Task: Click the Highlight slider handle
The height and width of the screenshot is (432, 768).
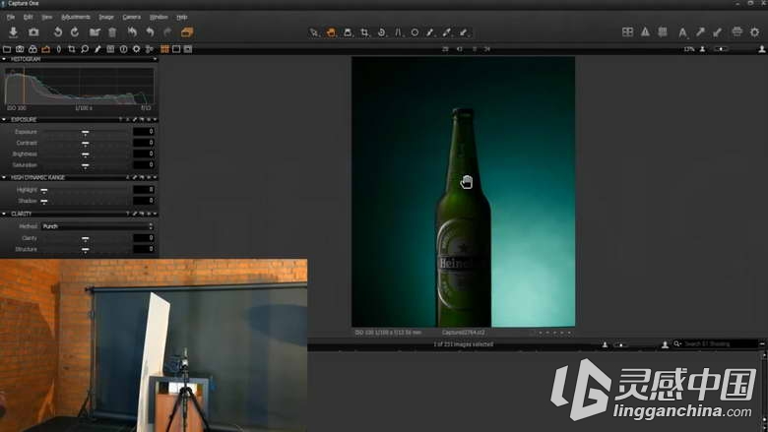Action: click(x=44, y=190)
